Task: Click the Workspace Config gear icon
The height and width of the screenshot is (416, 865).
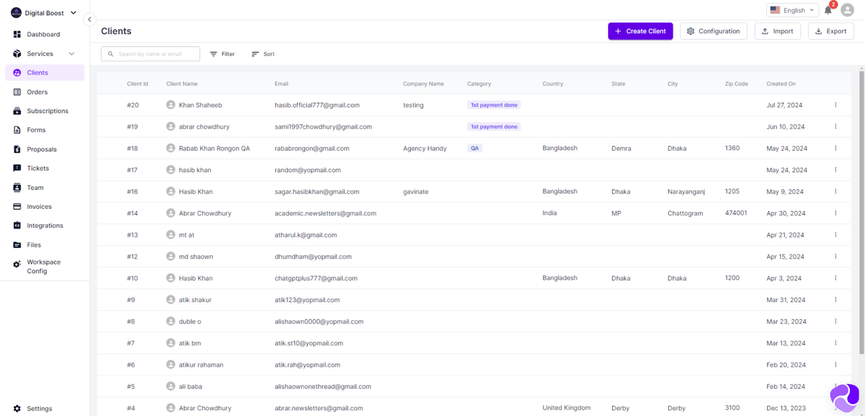Action: tap(17, 264)
